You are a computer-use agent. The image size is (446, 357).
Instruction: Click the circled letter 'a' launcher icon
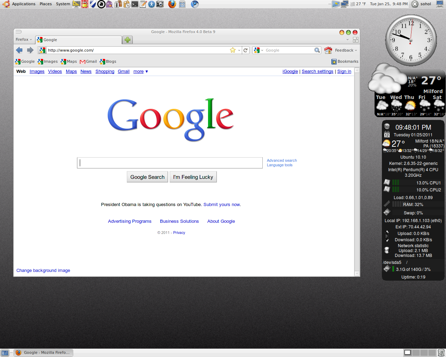pos(101,4)
